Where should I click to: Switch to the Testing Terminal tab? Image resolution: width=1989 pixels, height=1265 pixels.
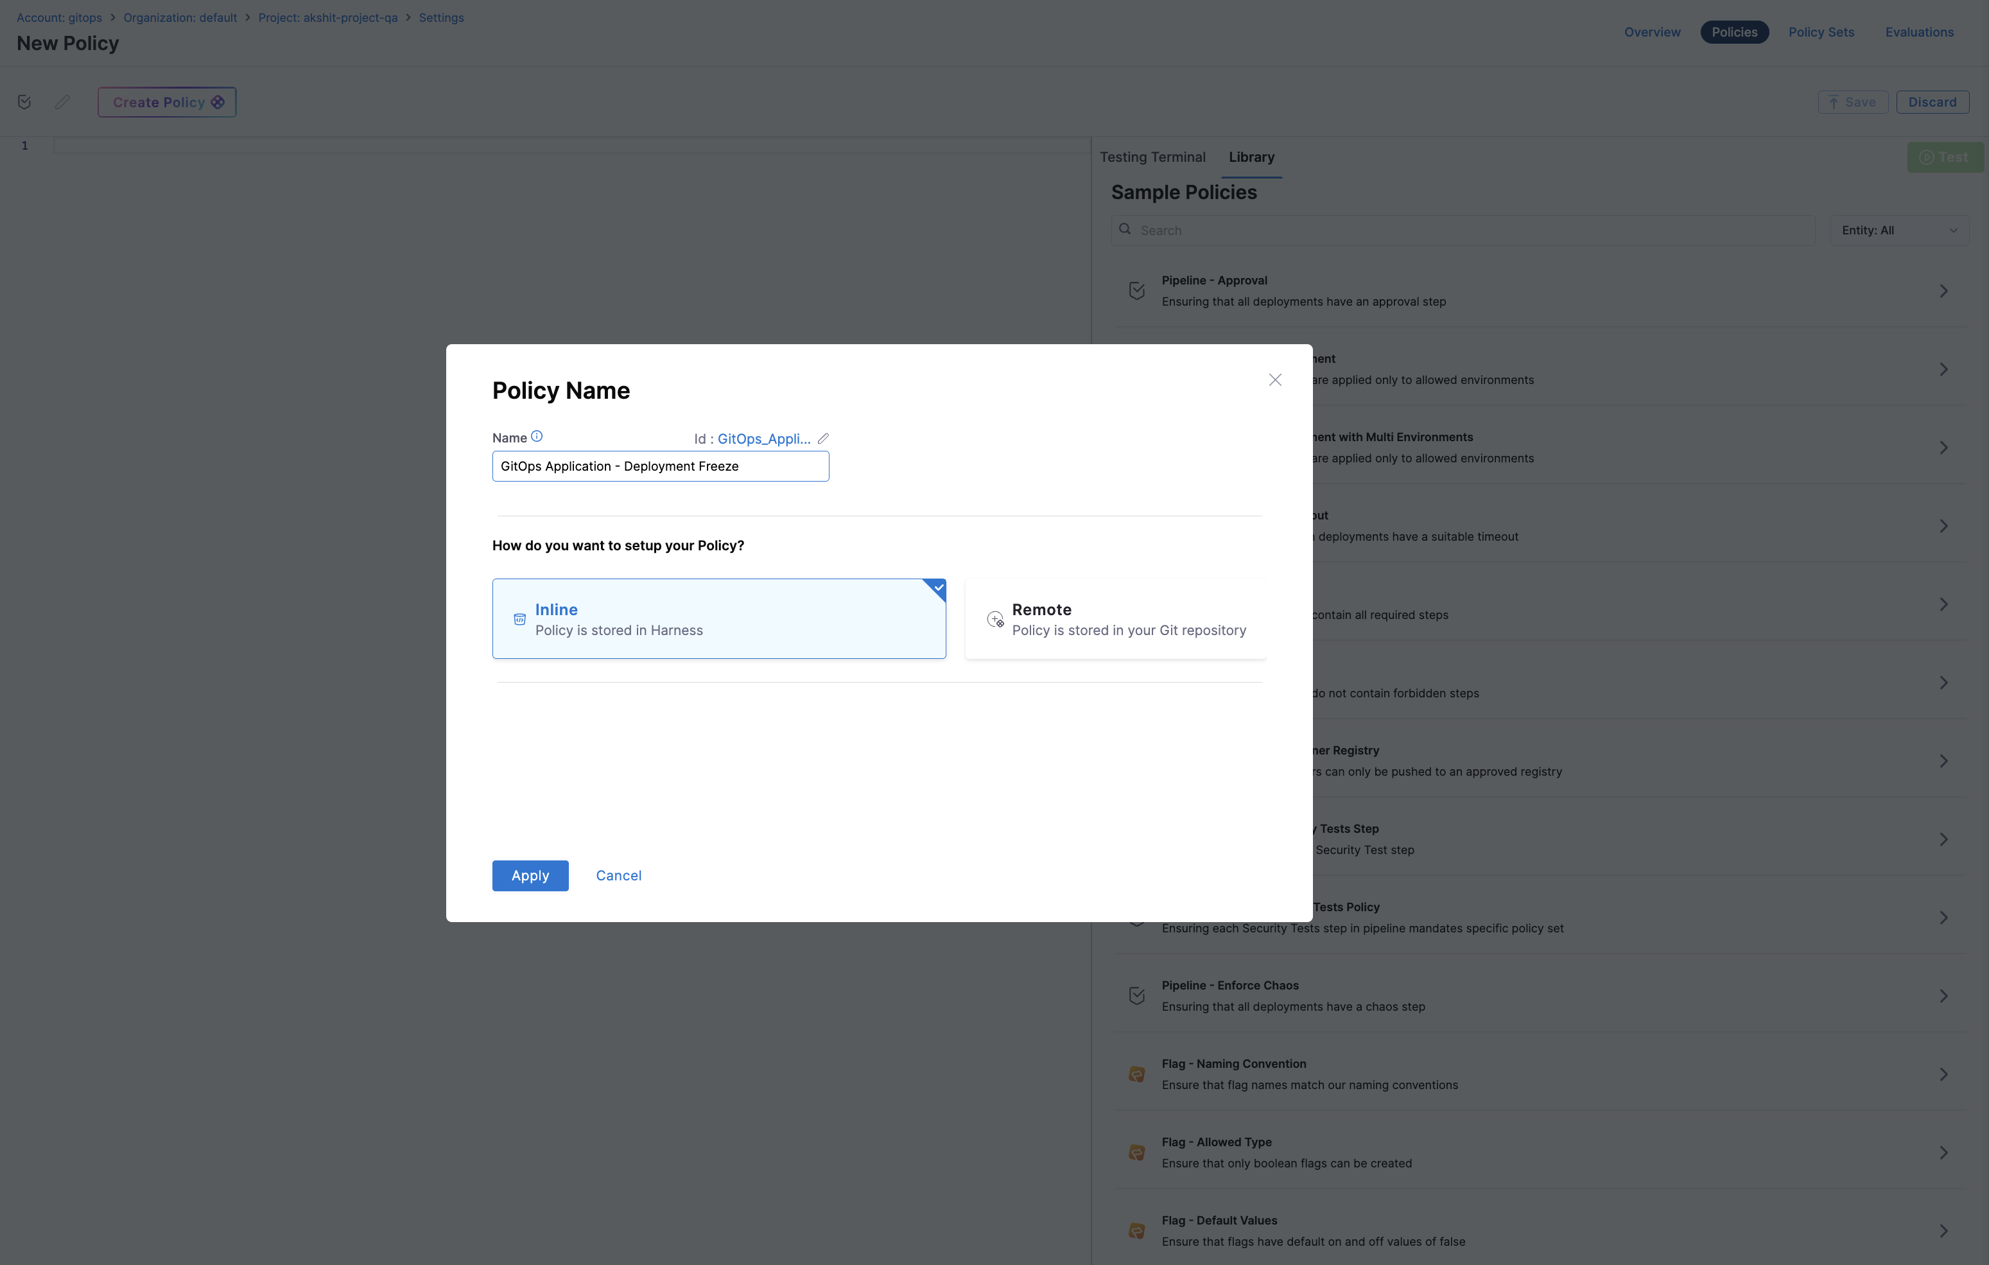1153,157
